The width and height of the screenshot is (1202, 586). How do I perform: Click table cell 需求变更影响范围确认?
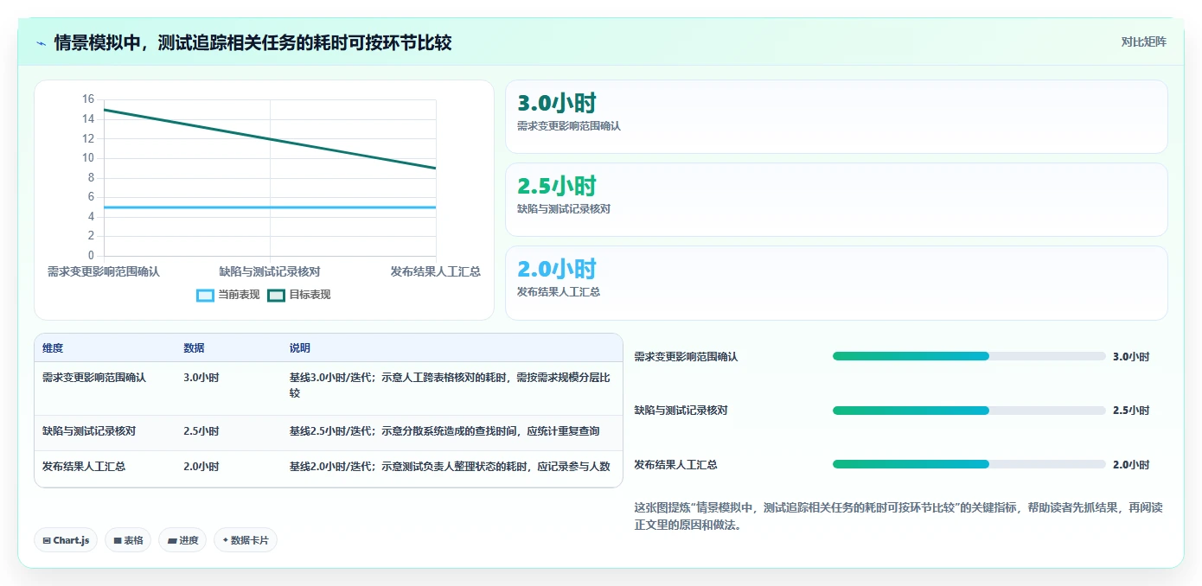(x=94, y=378)
